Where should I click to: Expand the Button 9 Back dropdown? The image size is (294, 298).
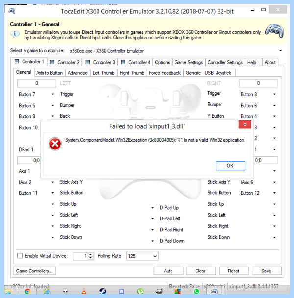(x=53, y=116)
